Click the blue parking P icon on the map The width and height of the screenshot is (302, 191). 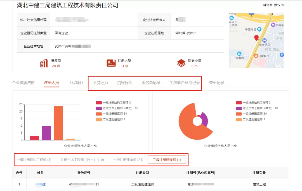tap(282, 55)
